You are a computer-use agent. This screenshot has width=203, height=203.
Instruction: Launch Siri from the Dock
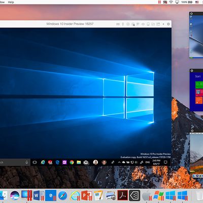tap(15, 196)
